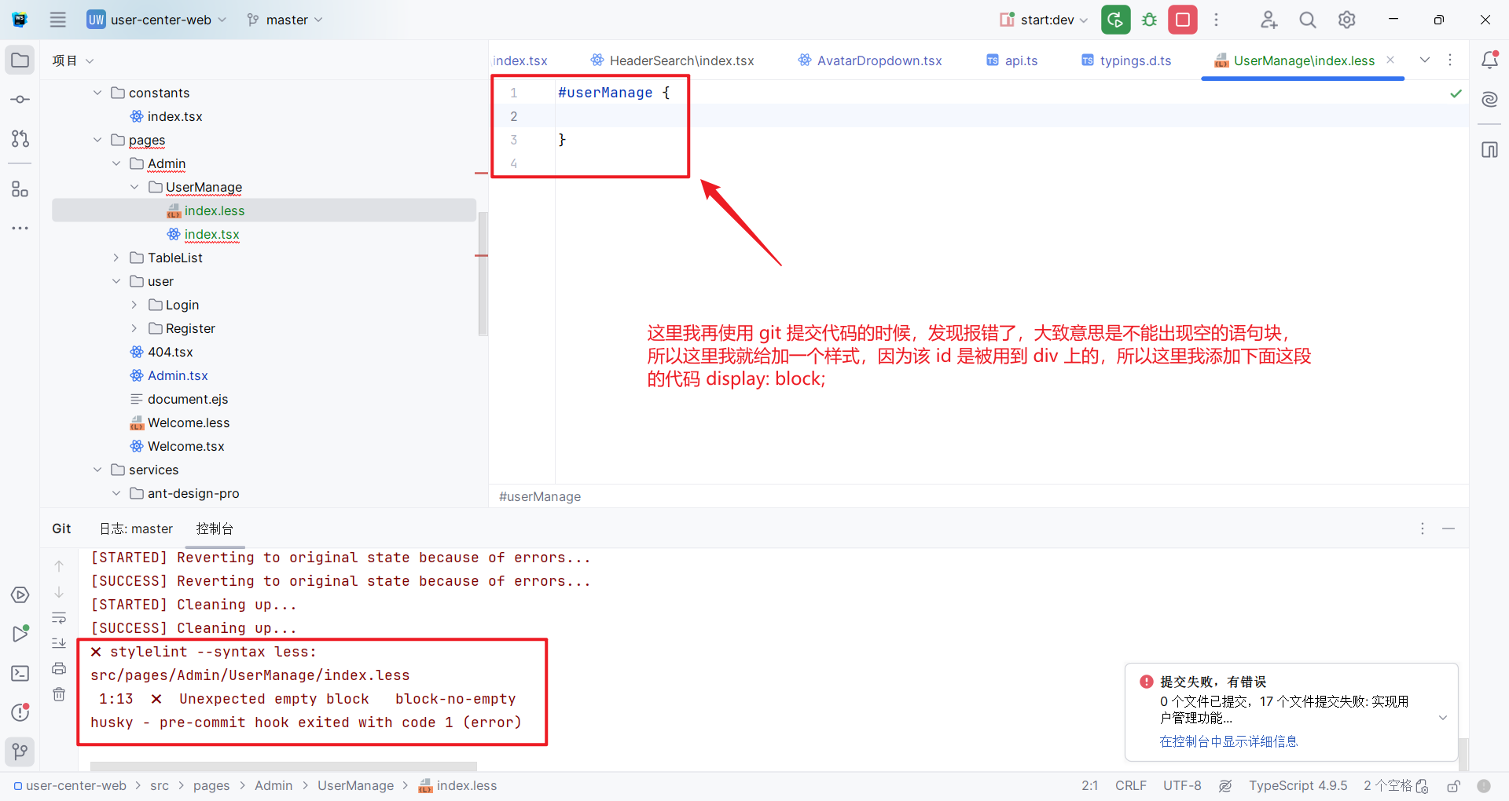Click the Rerun start:dev button
The width and height of the screenshot is (1509, 801).
pos(1115,20)
